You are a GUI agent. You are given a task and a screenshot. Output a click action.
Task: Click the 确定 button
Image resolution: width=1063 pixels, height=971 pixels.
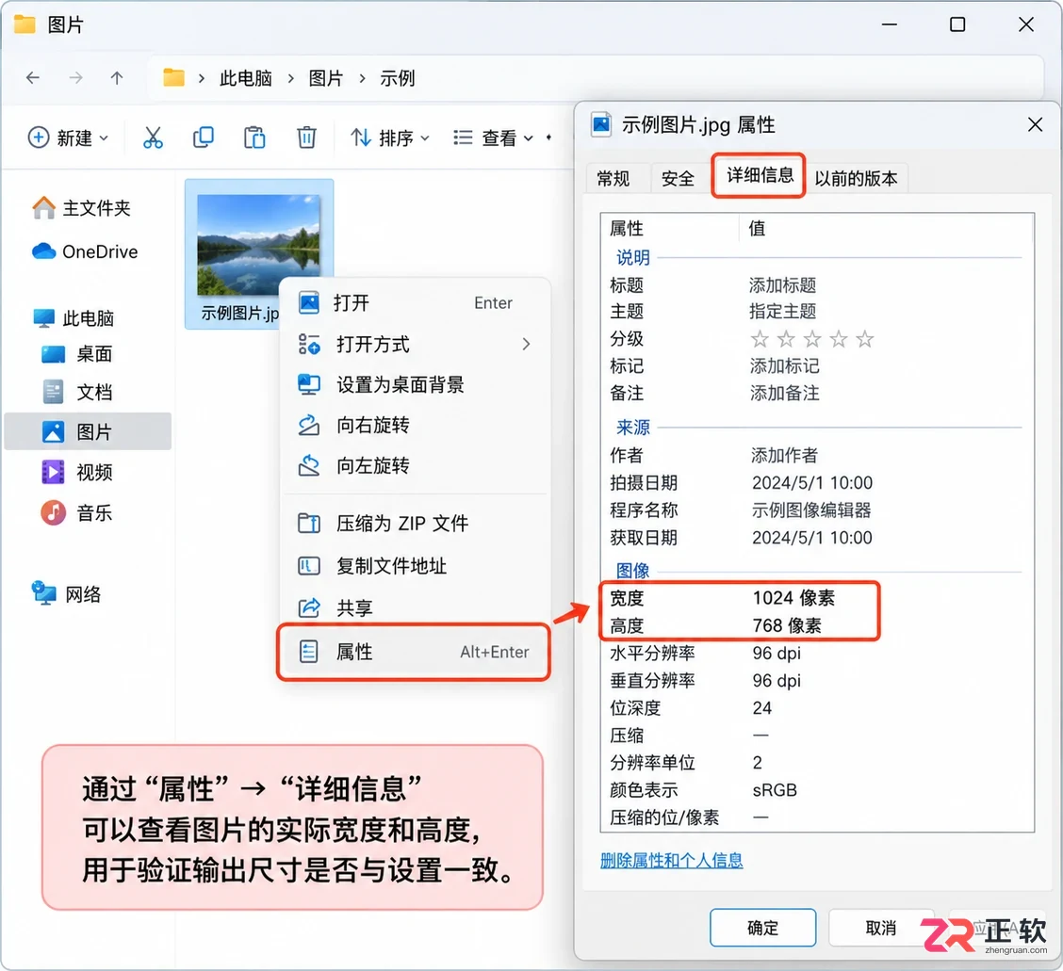tap(762, 928)
